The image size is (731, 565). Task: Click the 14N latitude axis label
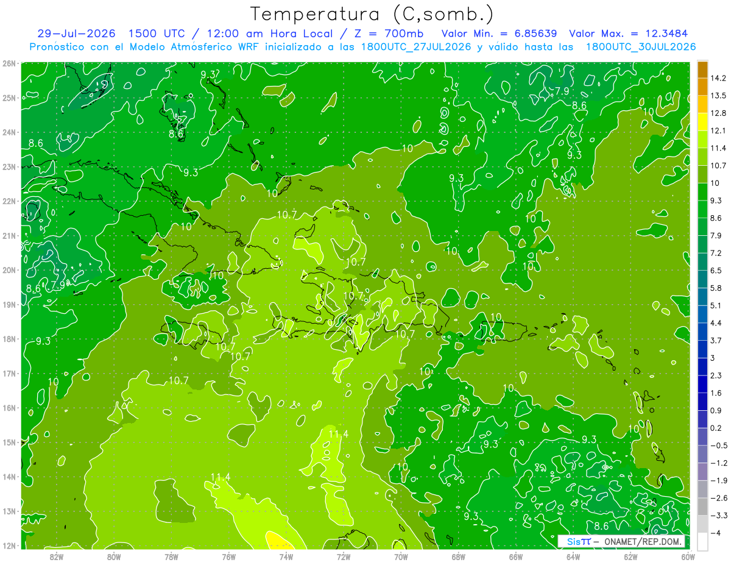(x=9, y=477)
